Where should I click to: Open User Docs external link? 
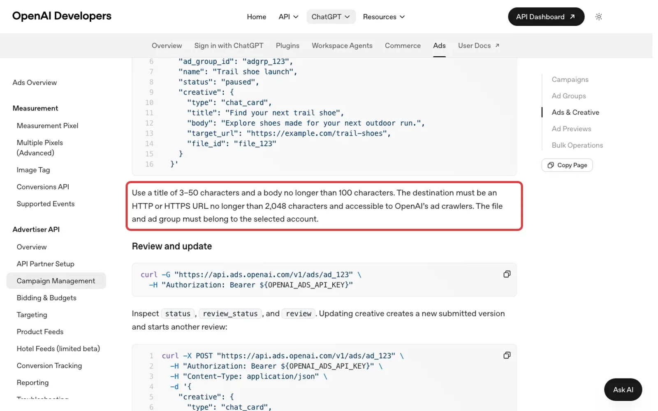click(479, 46)
